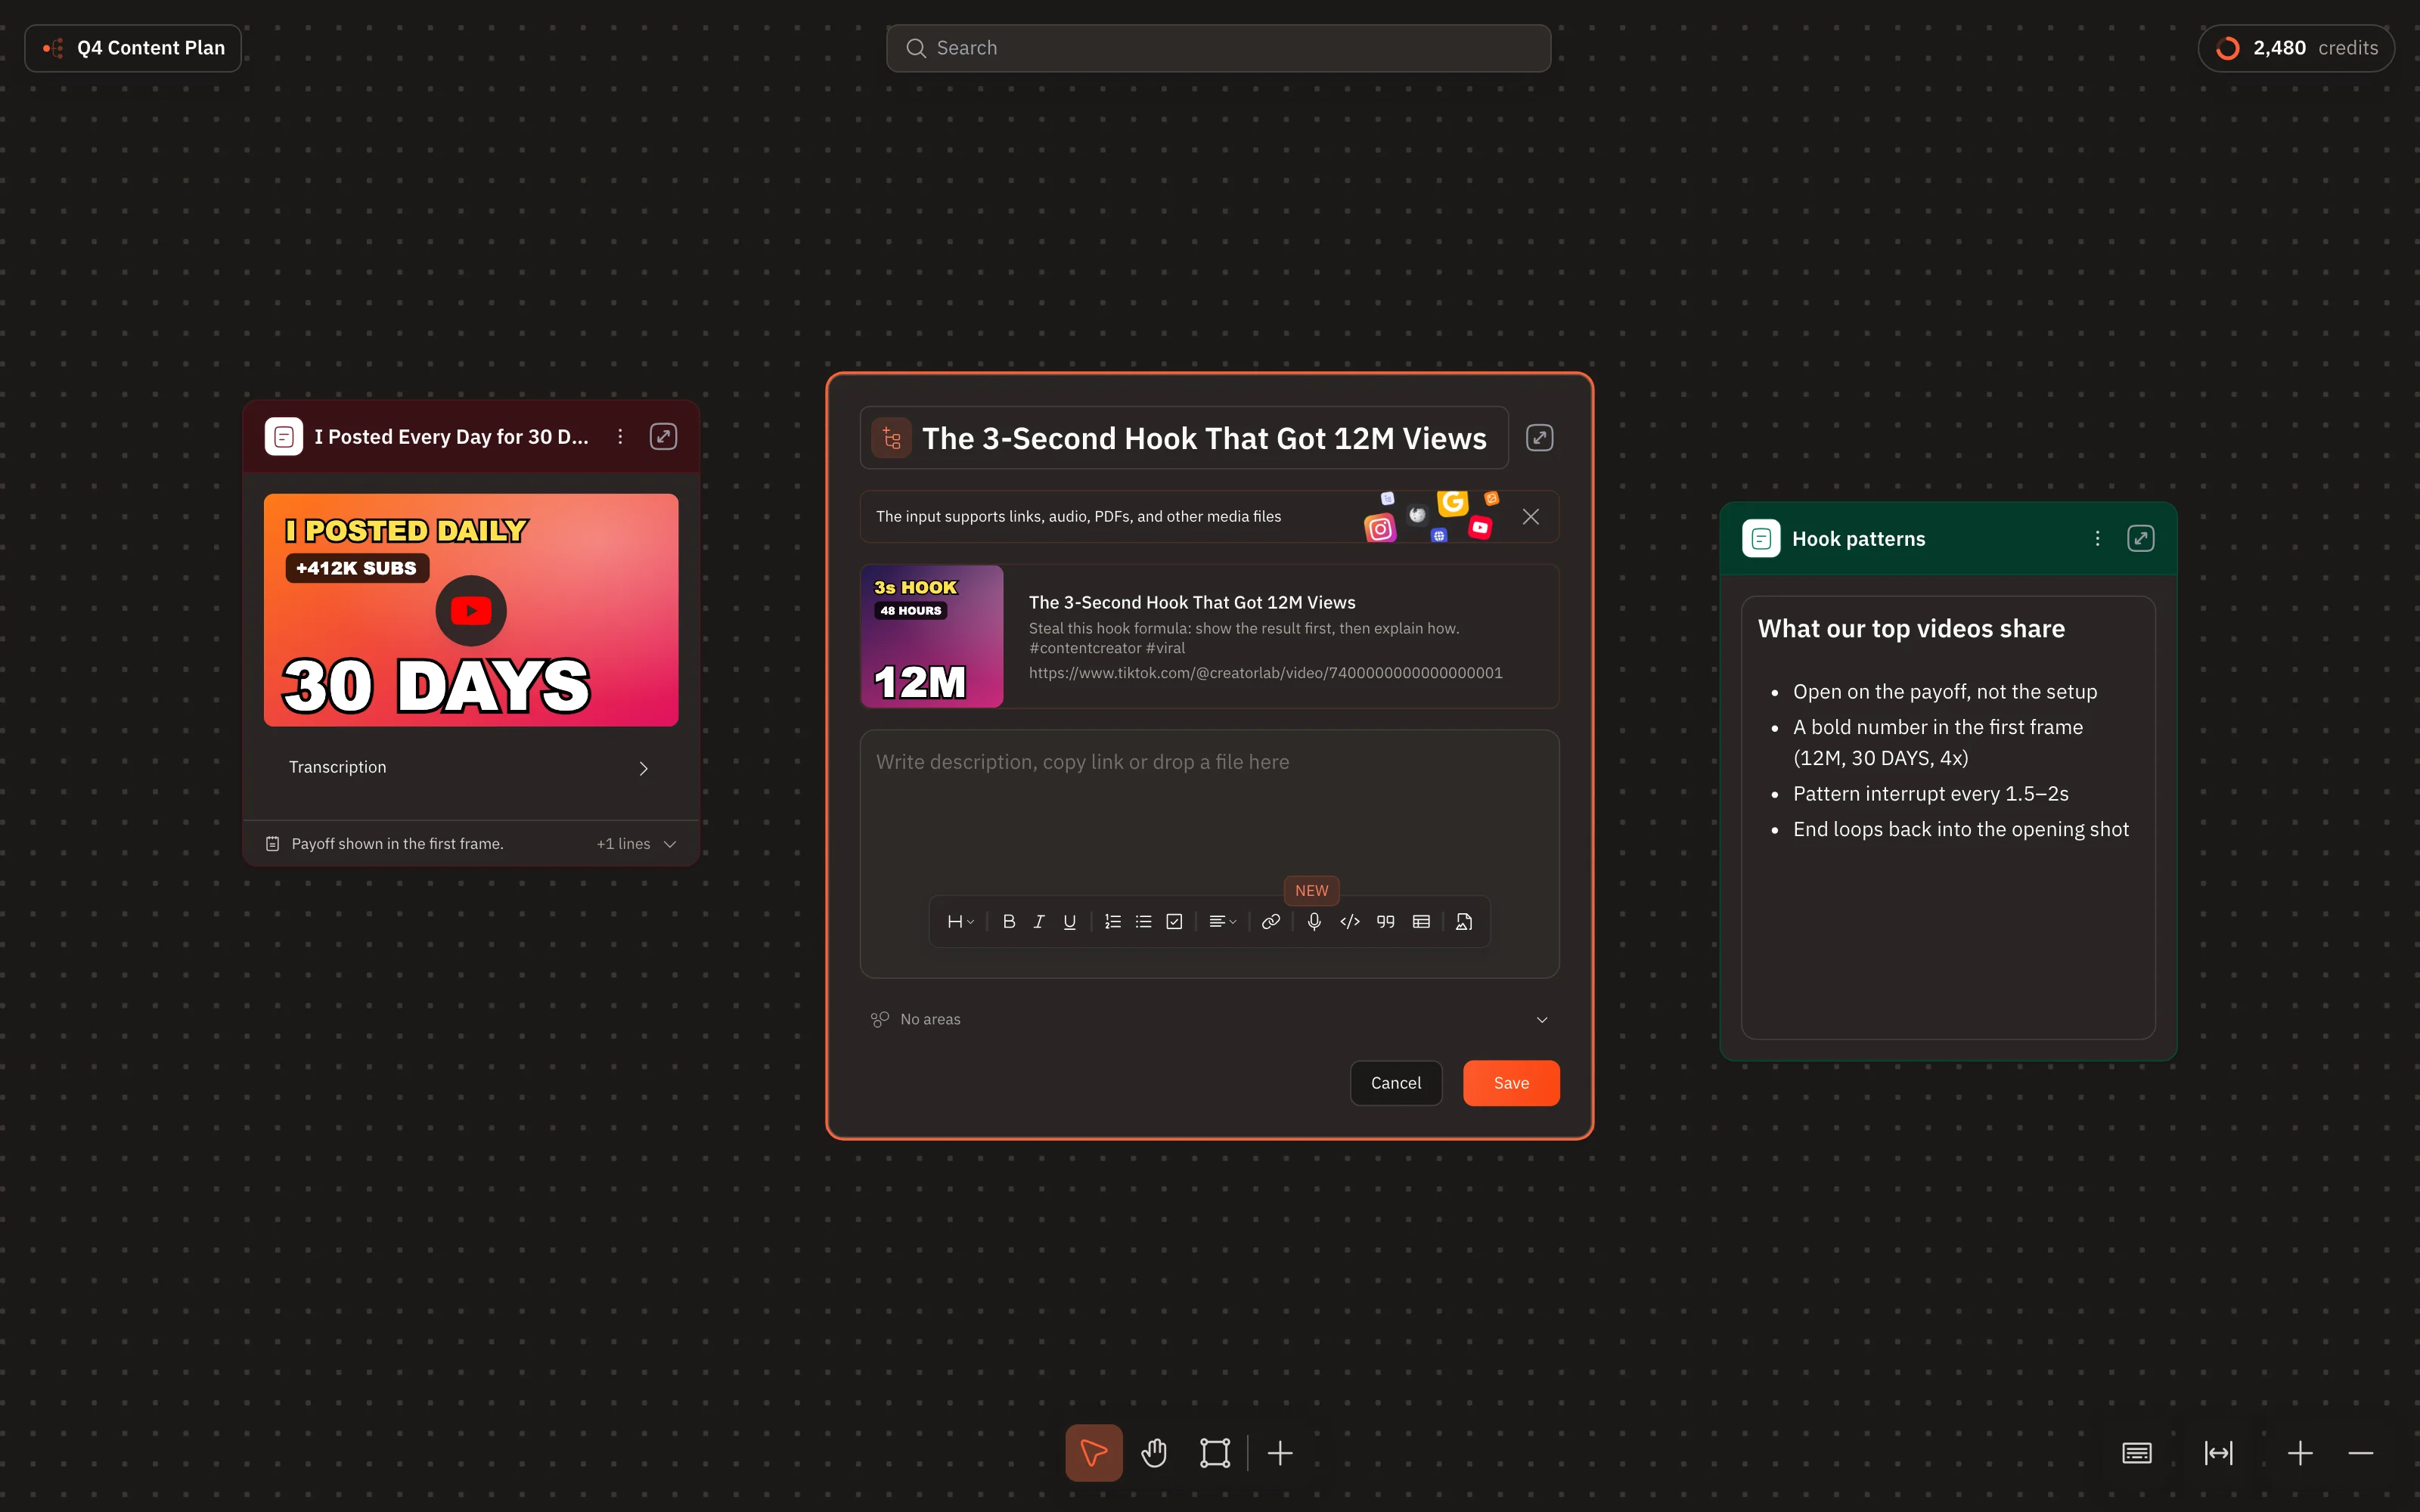Insert a quote block
This screenshot has height=1512, width=2420.
[1385, 922]
